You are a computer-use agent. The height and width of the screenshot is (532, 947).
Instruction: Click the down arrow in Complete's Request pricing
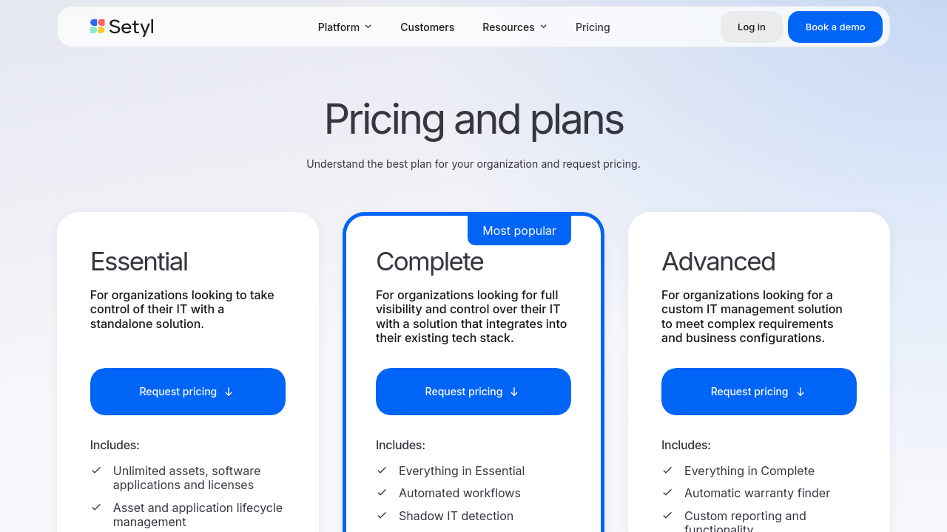(514, 392)
